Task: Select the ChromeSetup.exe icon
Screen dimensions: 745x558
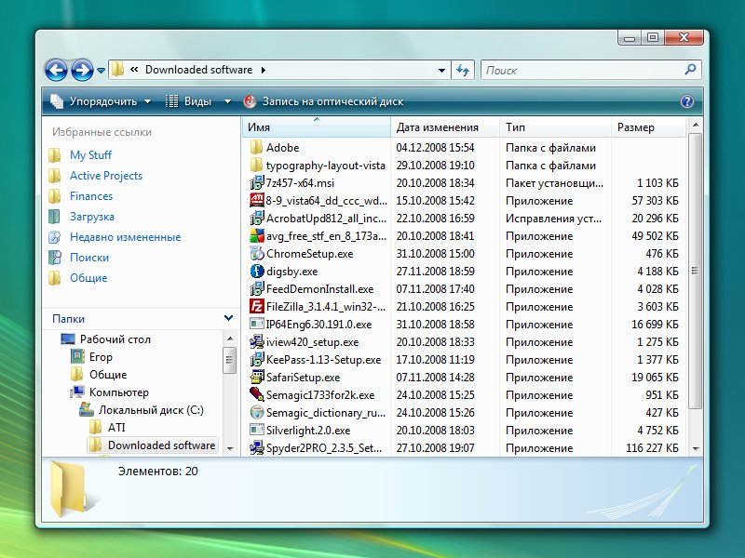Action: (x=257, y=253)
